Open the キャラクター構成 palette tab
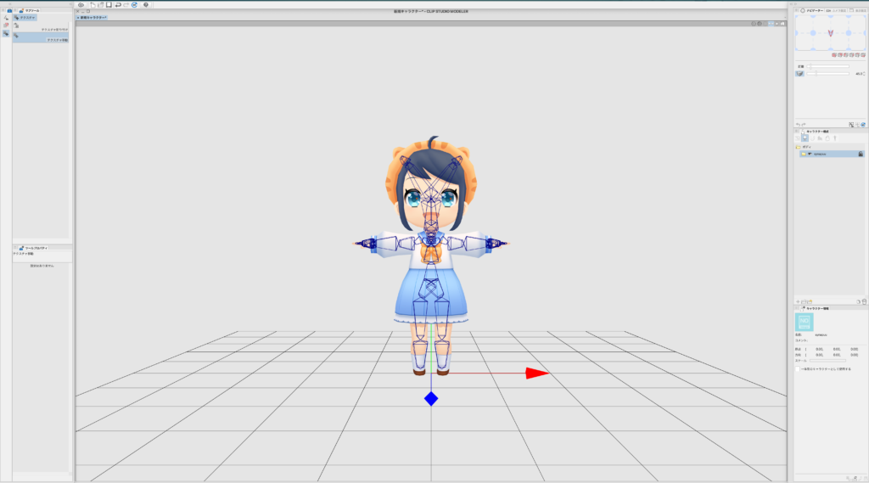The width and height of the screenshot is (869, 483). click(816, 132)
